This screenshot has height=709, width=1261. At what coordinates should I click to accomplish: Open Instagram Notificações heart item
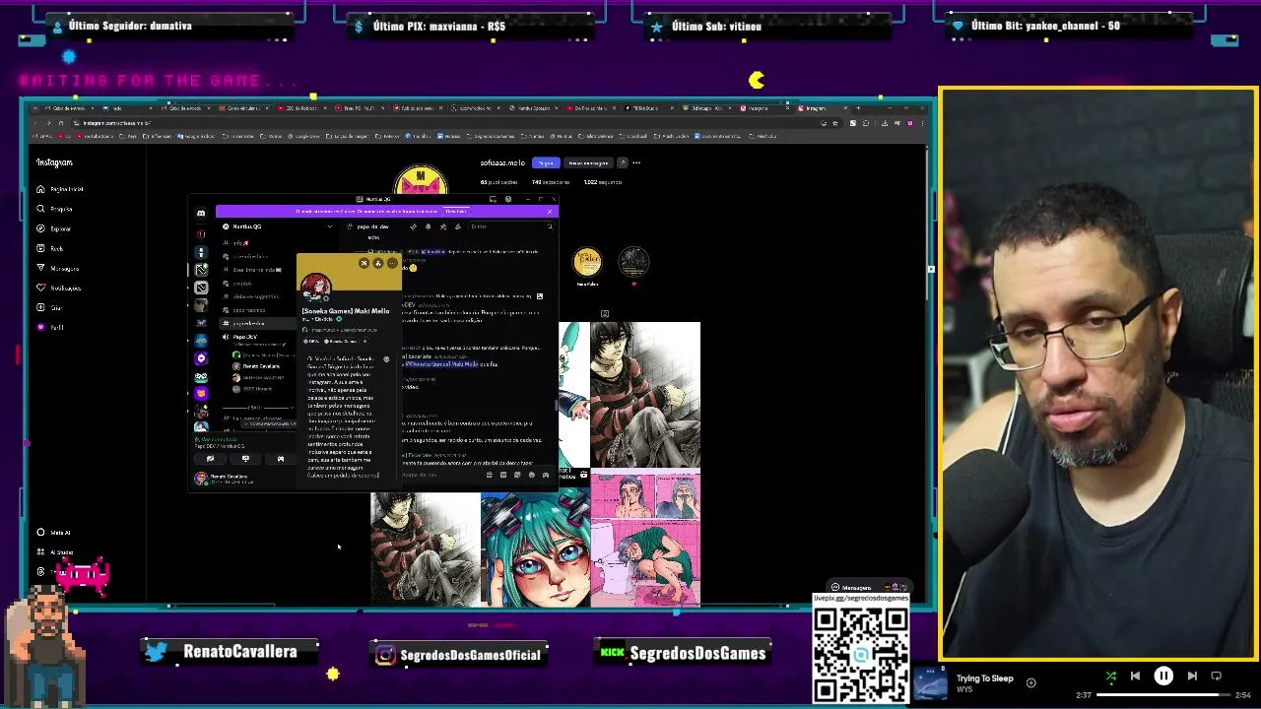(x=59, y=288)
